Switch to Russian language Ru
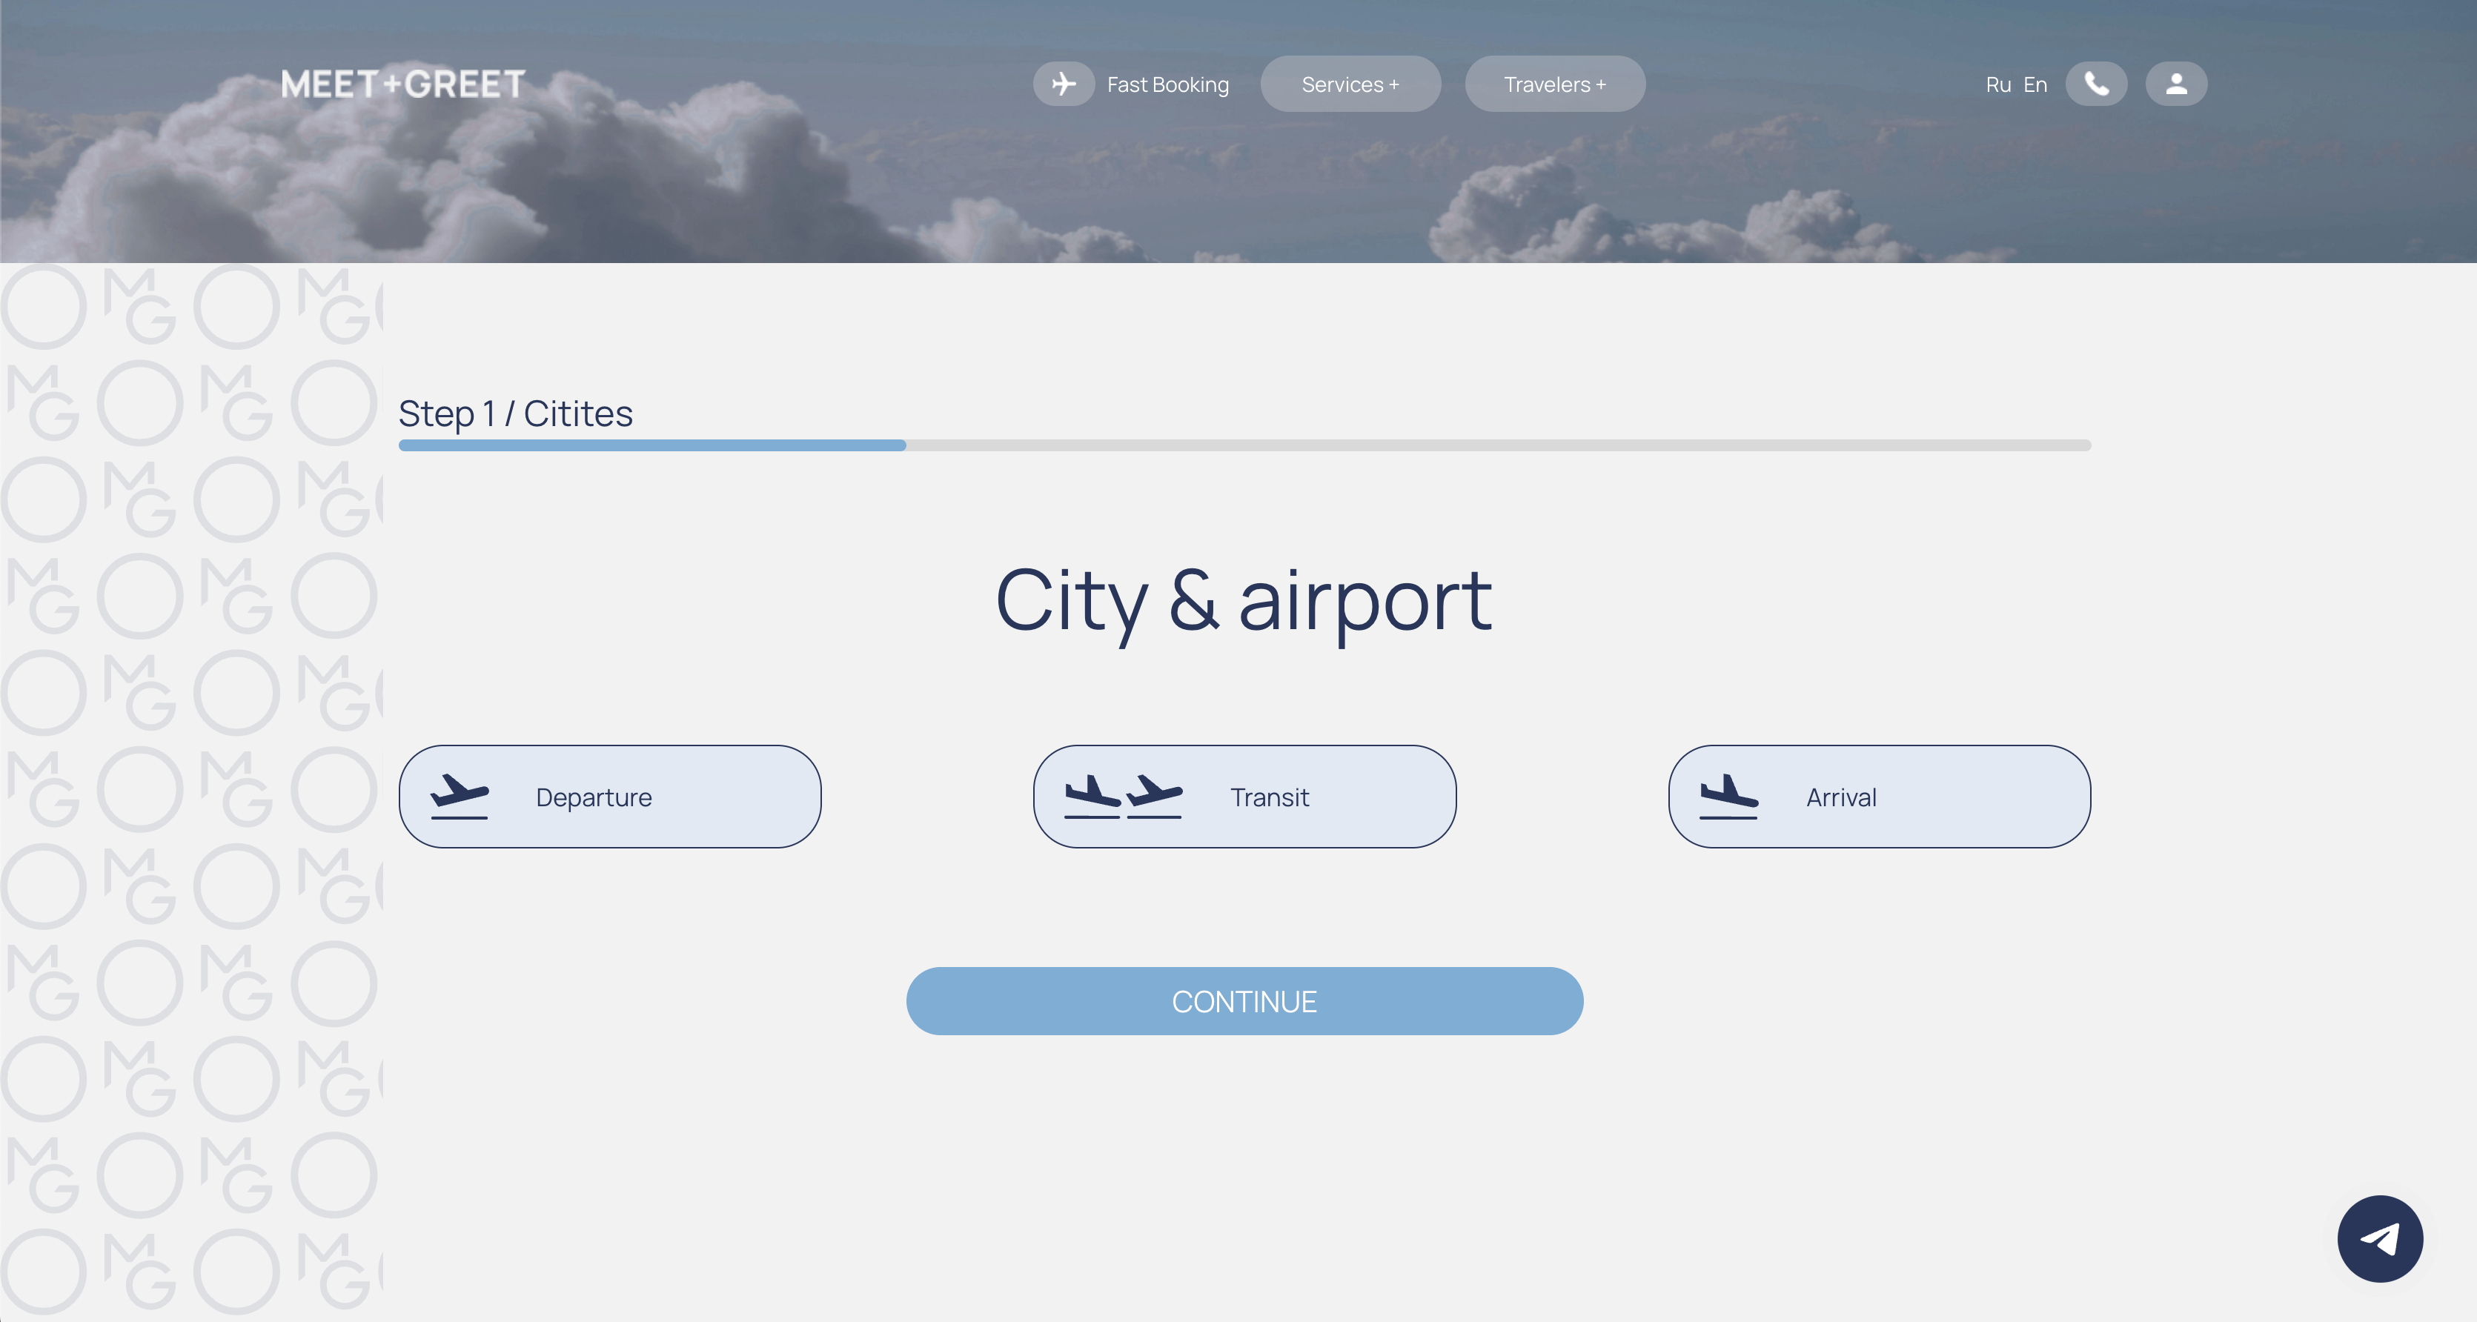2477x1322 pixels. [x=1994, y=84]
